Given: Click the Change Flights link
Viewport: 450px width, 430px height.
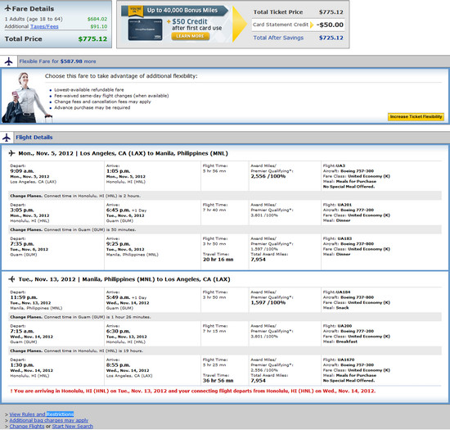Looking at the screenshot, I should 27,426.
